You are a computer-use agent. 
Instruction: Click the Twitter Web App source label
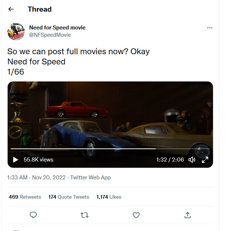90,178
